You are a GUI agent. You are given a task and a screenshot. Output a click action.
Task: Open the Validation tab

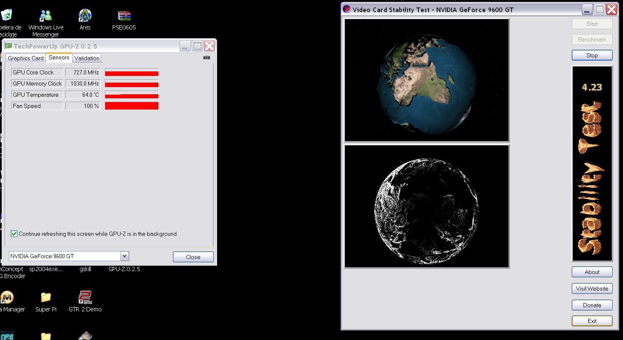tap(87, 58)
